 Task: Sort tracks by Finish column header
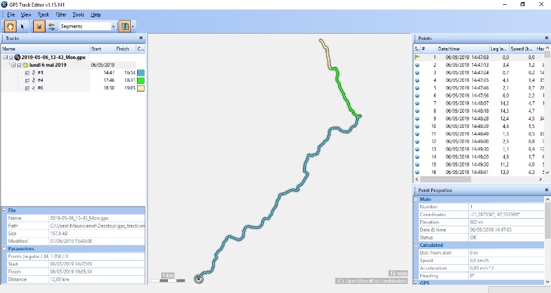125,49
